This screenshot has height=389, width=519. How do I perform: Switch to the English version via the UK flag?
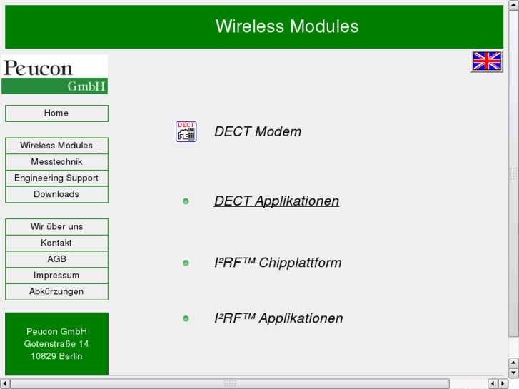[x=487, y=61]
